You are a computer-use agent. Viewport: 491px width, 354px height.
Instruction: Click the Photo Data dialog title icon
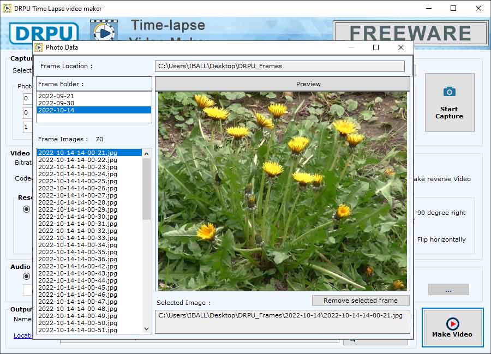tap(39, 47)
